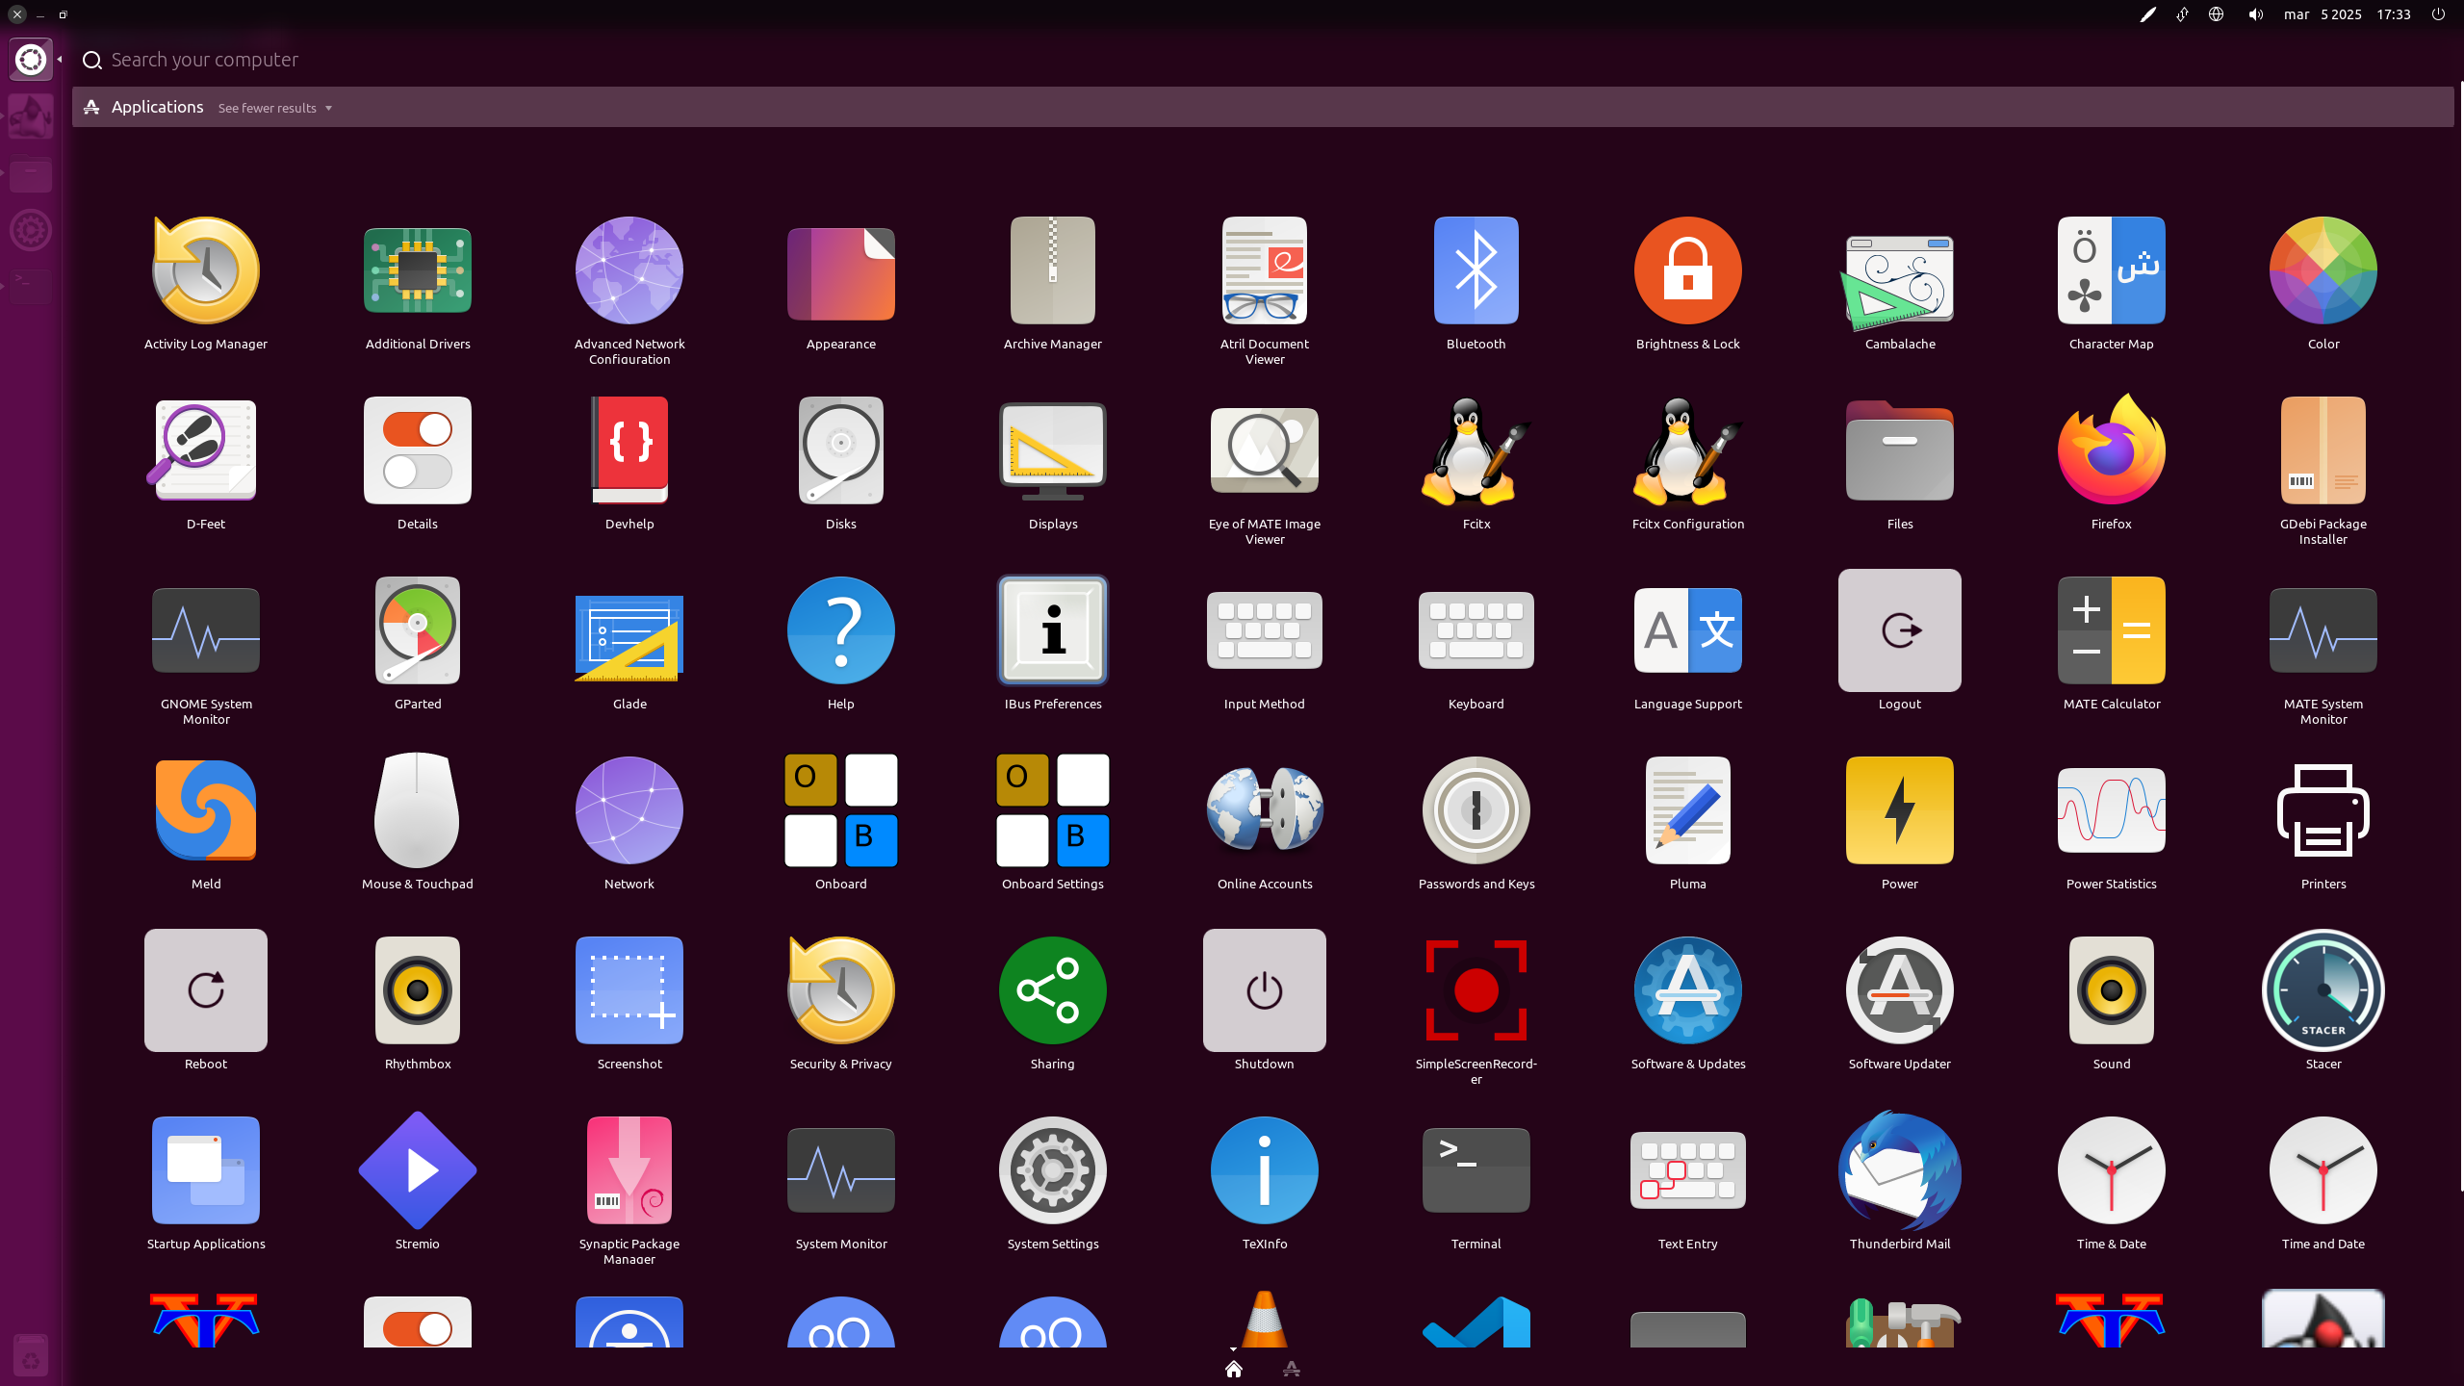Open Bluetooth settings icon

pos(1476,270)
